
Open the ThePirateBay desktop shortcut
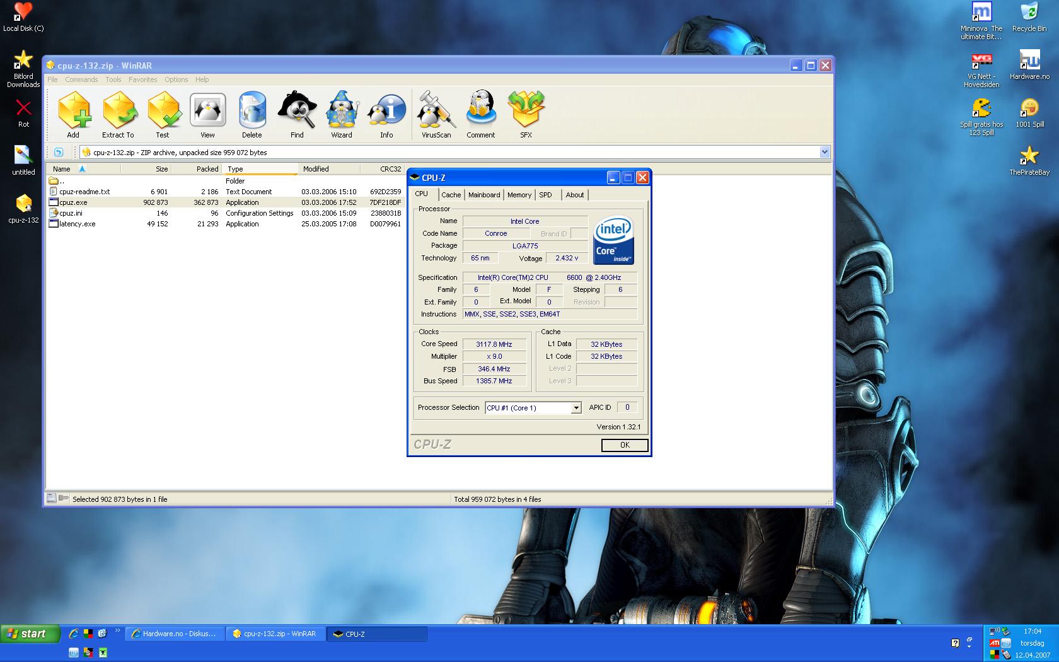[x=1029, y=161]
